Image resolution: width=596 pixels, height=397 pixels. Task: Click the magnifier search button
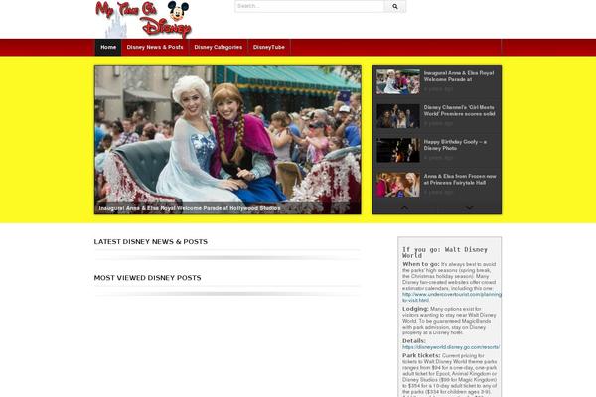395,6
